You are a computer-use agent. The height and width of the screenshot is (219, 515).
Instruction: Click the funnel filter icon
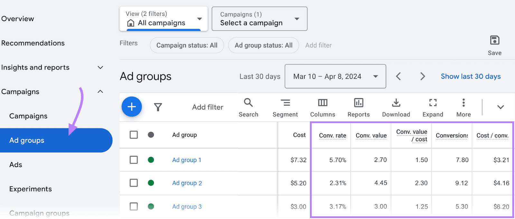158,107
